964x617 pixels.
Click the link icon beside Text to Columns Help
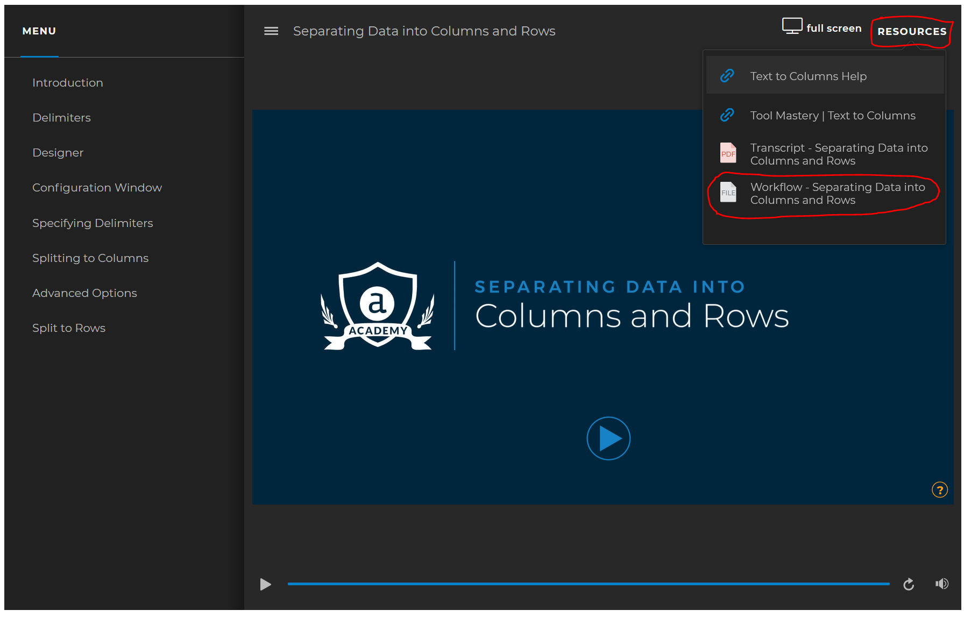click(x=727, y=76)
